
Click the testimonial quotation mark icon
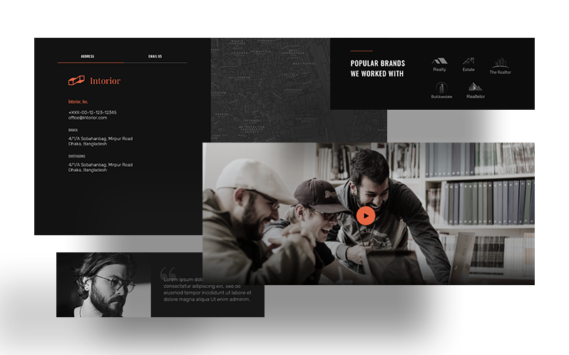click(168, 272)
